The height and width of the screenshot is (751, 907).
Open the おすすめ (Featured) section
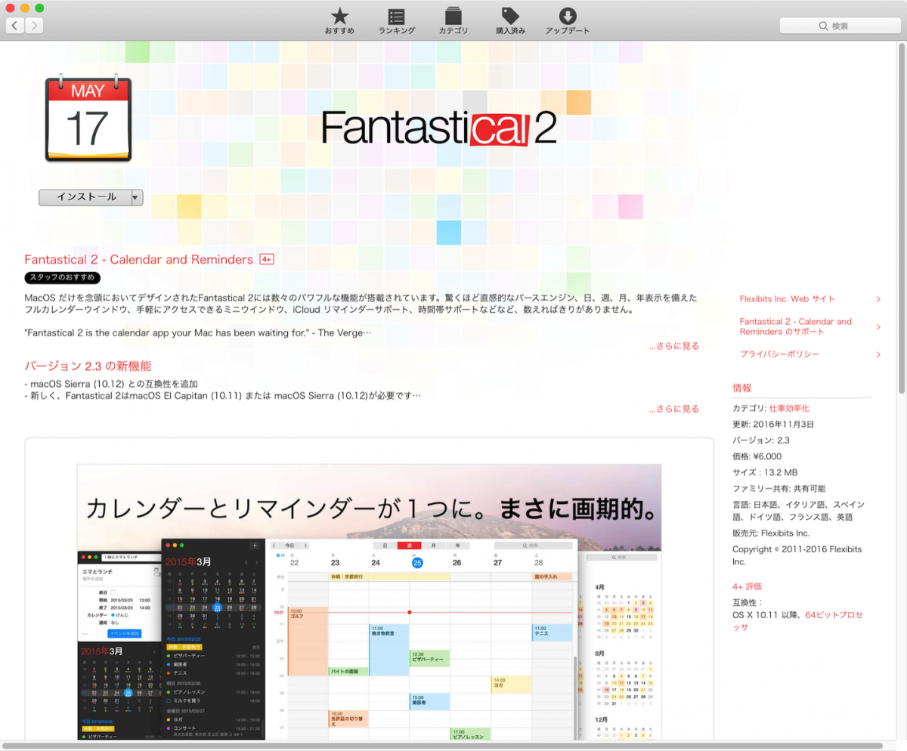point(339,20)
